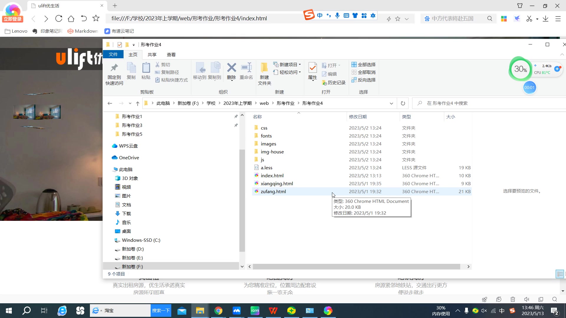
Task: Open the New Item (新建项目) dropdown
Action: pos(287,64)
